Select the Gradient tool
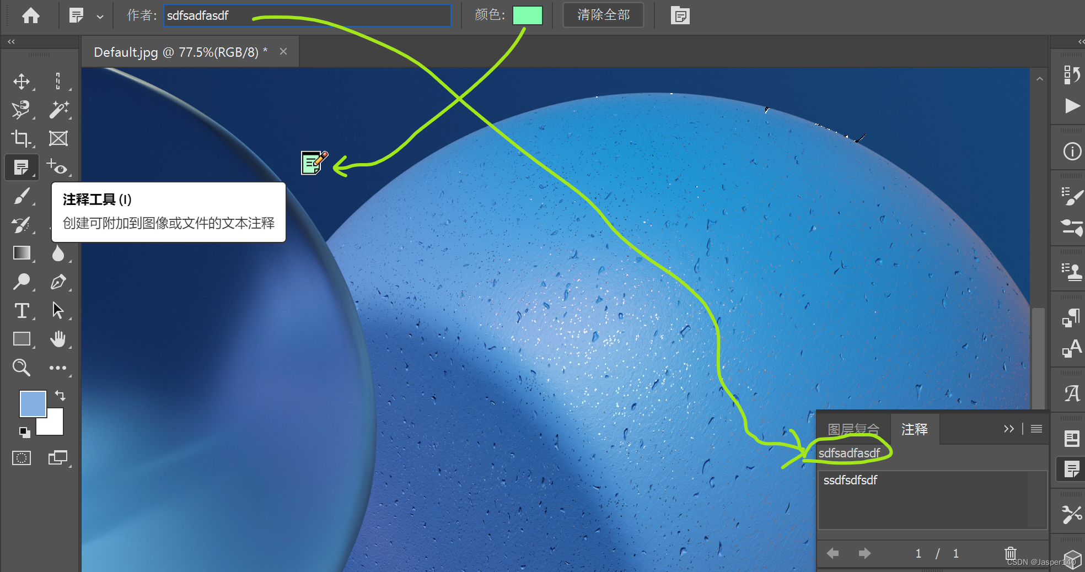This screenshot has height=572, width=1085. (x=22, y=253)
